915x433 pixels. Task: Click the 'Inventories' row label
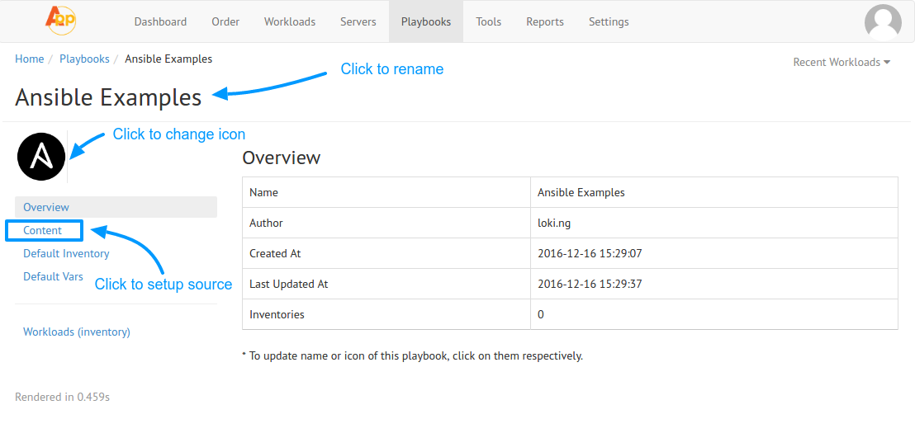277,314
